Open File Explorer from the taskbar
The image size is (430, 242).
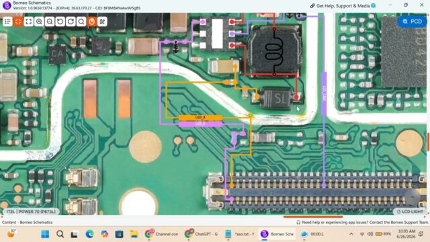(x=134, y=234)
